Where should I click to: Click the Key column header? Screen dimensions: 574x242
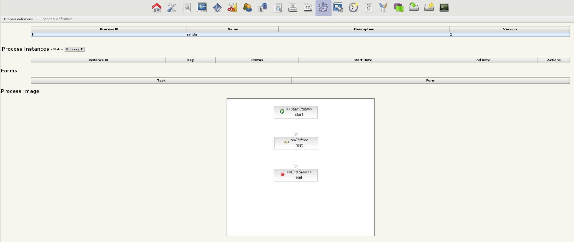(x=190, y=60)
